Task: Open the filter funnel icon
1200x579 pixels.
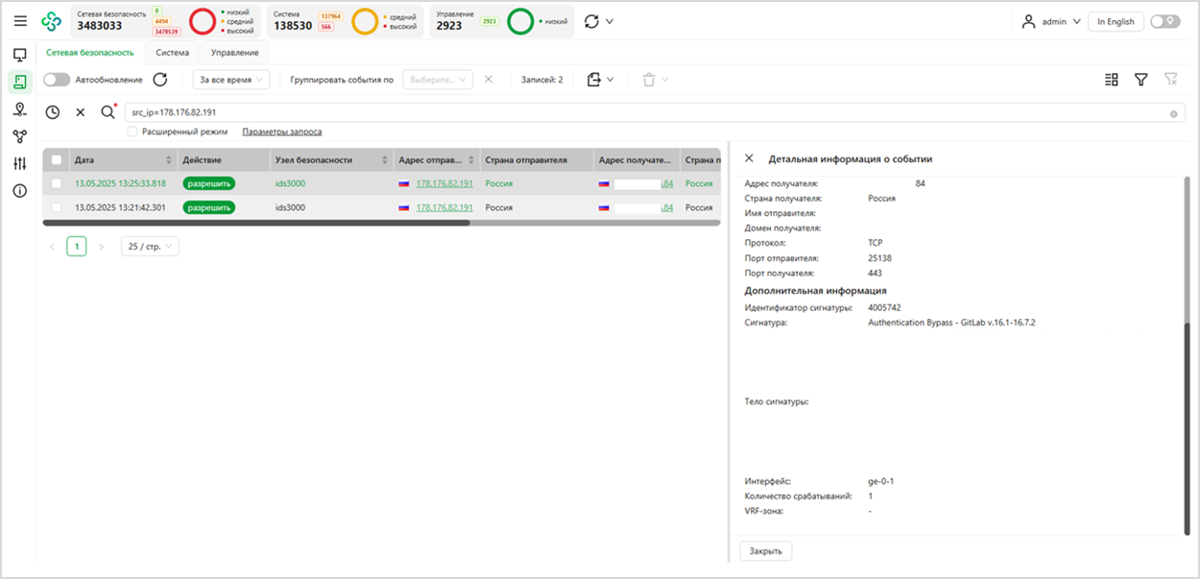Action: (1140, 80)
